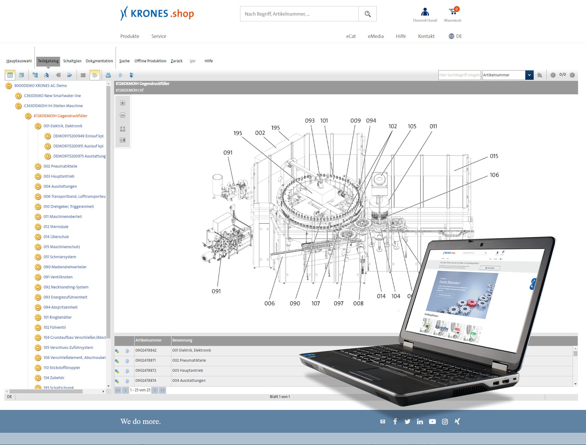Screen dimensions: 586x445
Task: Open the Xing icon in footer
Action: [457, 421]
